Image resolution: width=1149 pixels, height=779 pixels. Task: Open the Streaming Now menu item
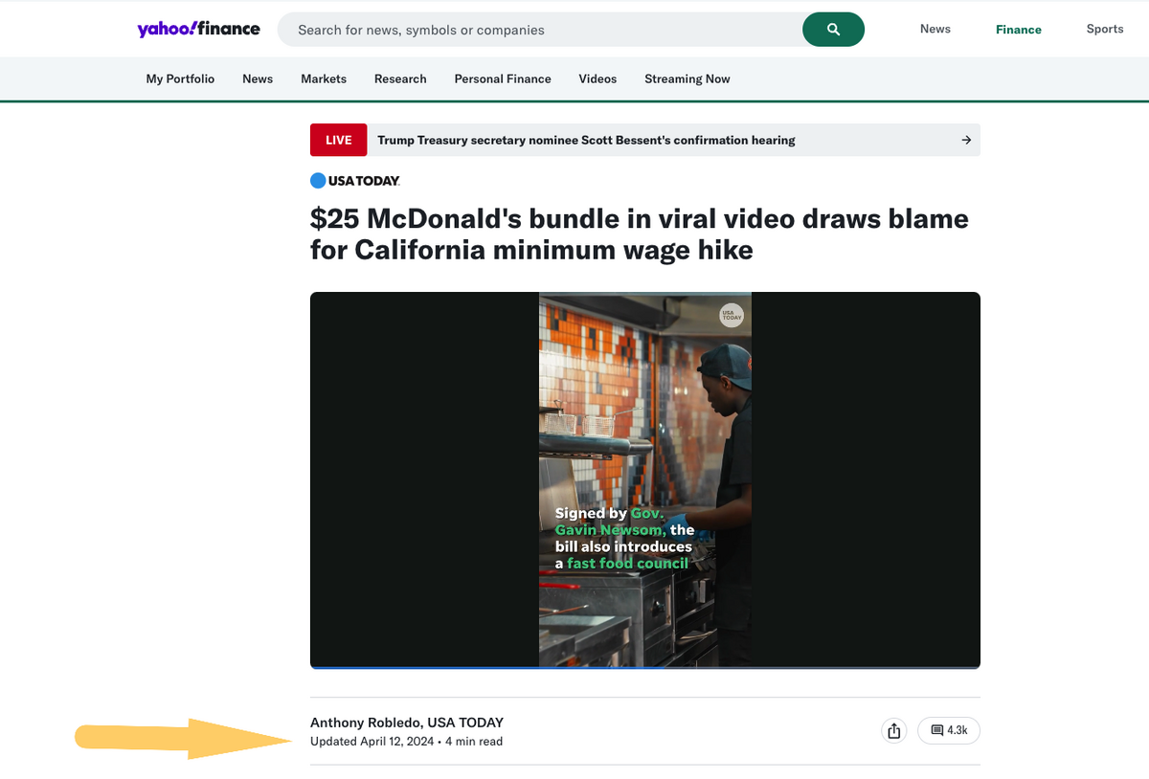(x=687, y=78)
